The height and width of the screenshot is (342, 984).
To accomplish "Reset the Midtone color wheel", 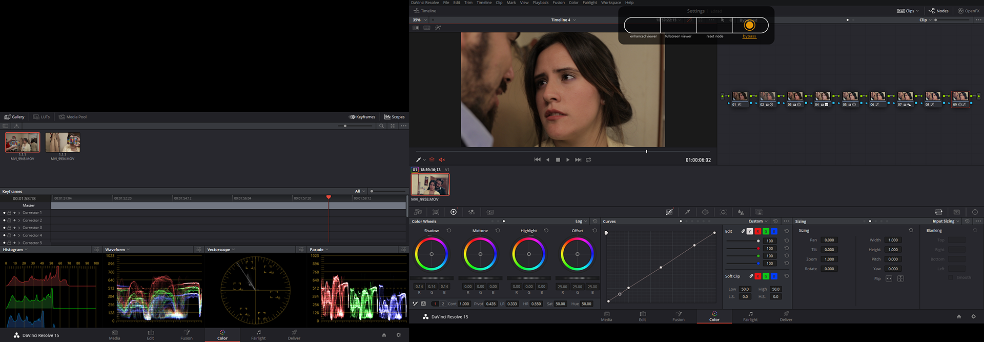I will (498, 231).
